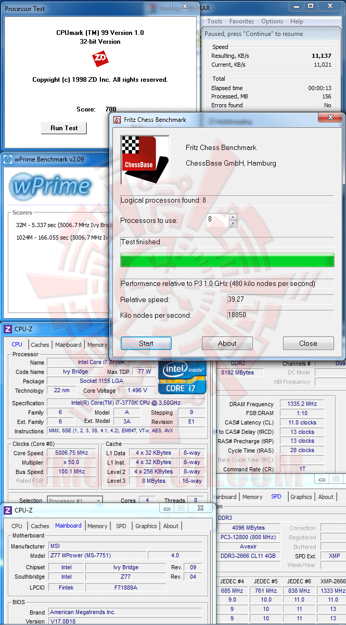Screen dimensions: 346x625
Task: Open Memory tab in Mainboard CPU-Z window
Action: (x=97, y=526)
